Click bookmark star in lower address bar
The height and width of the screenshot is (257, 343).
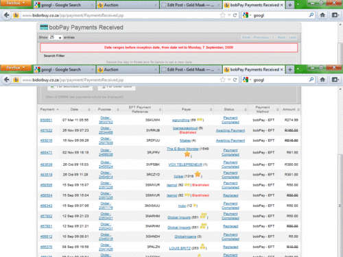pyautogui.click(x=222, y=79)
